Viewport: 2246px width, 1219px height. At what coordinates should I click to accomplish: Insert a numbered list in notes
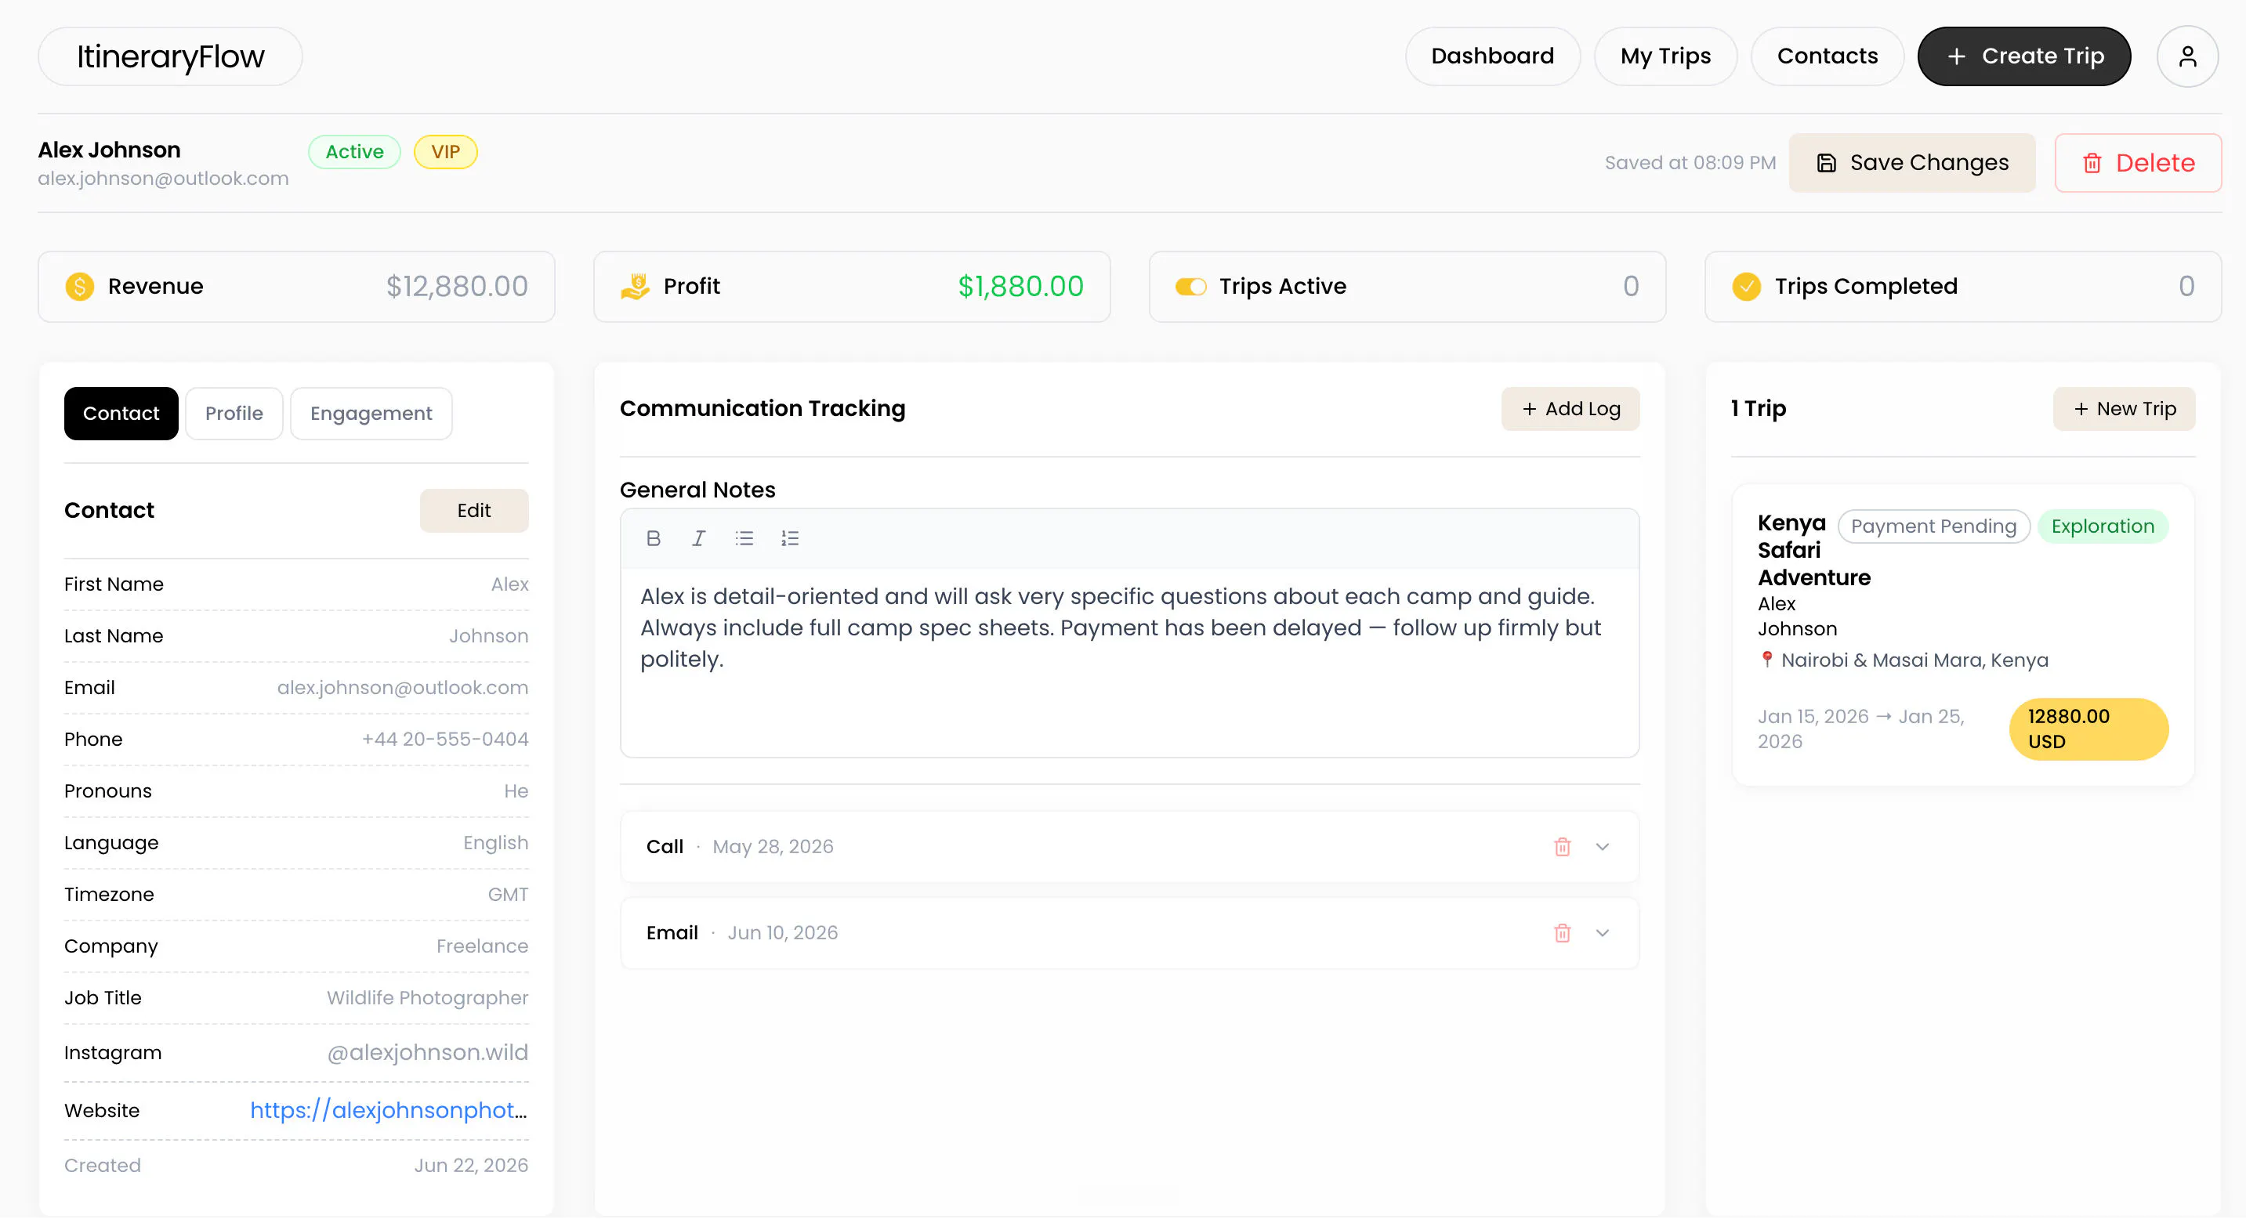(x=789, y=538)
